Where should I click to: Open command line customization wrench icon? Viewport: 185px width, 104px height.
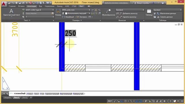7,94
